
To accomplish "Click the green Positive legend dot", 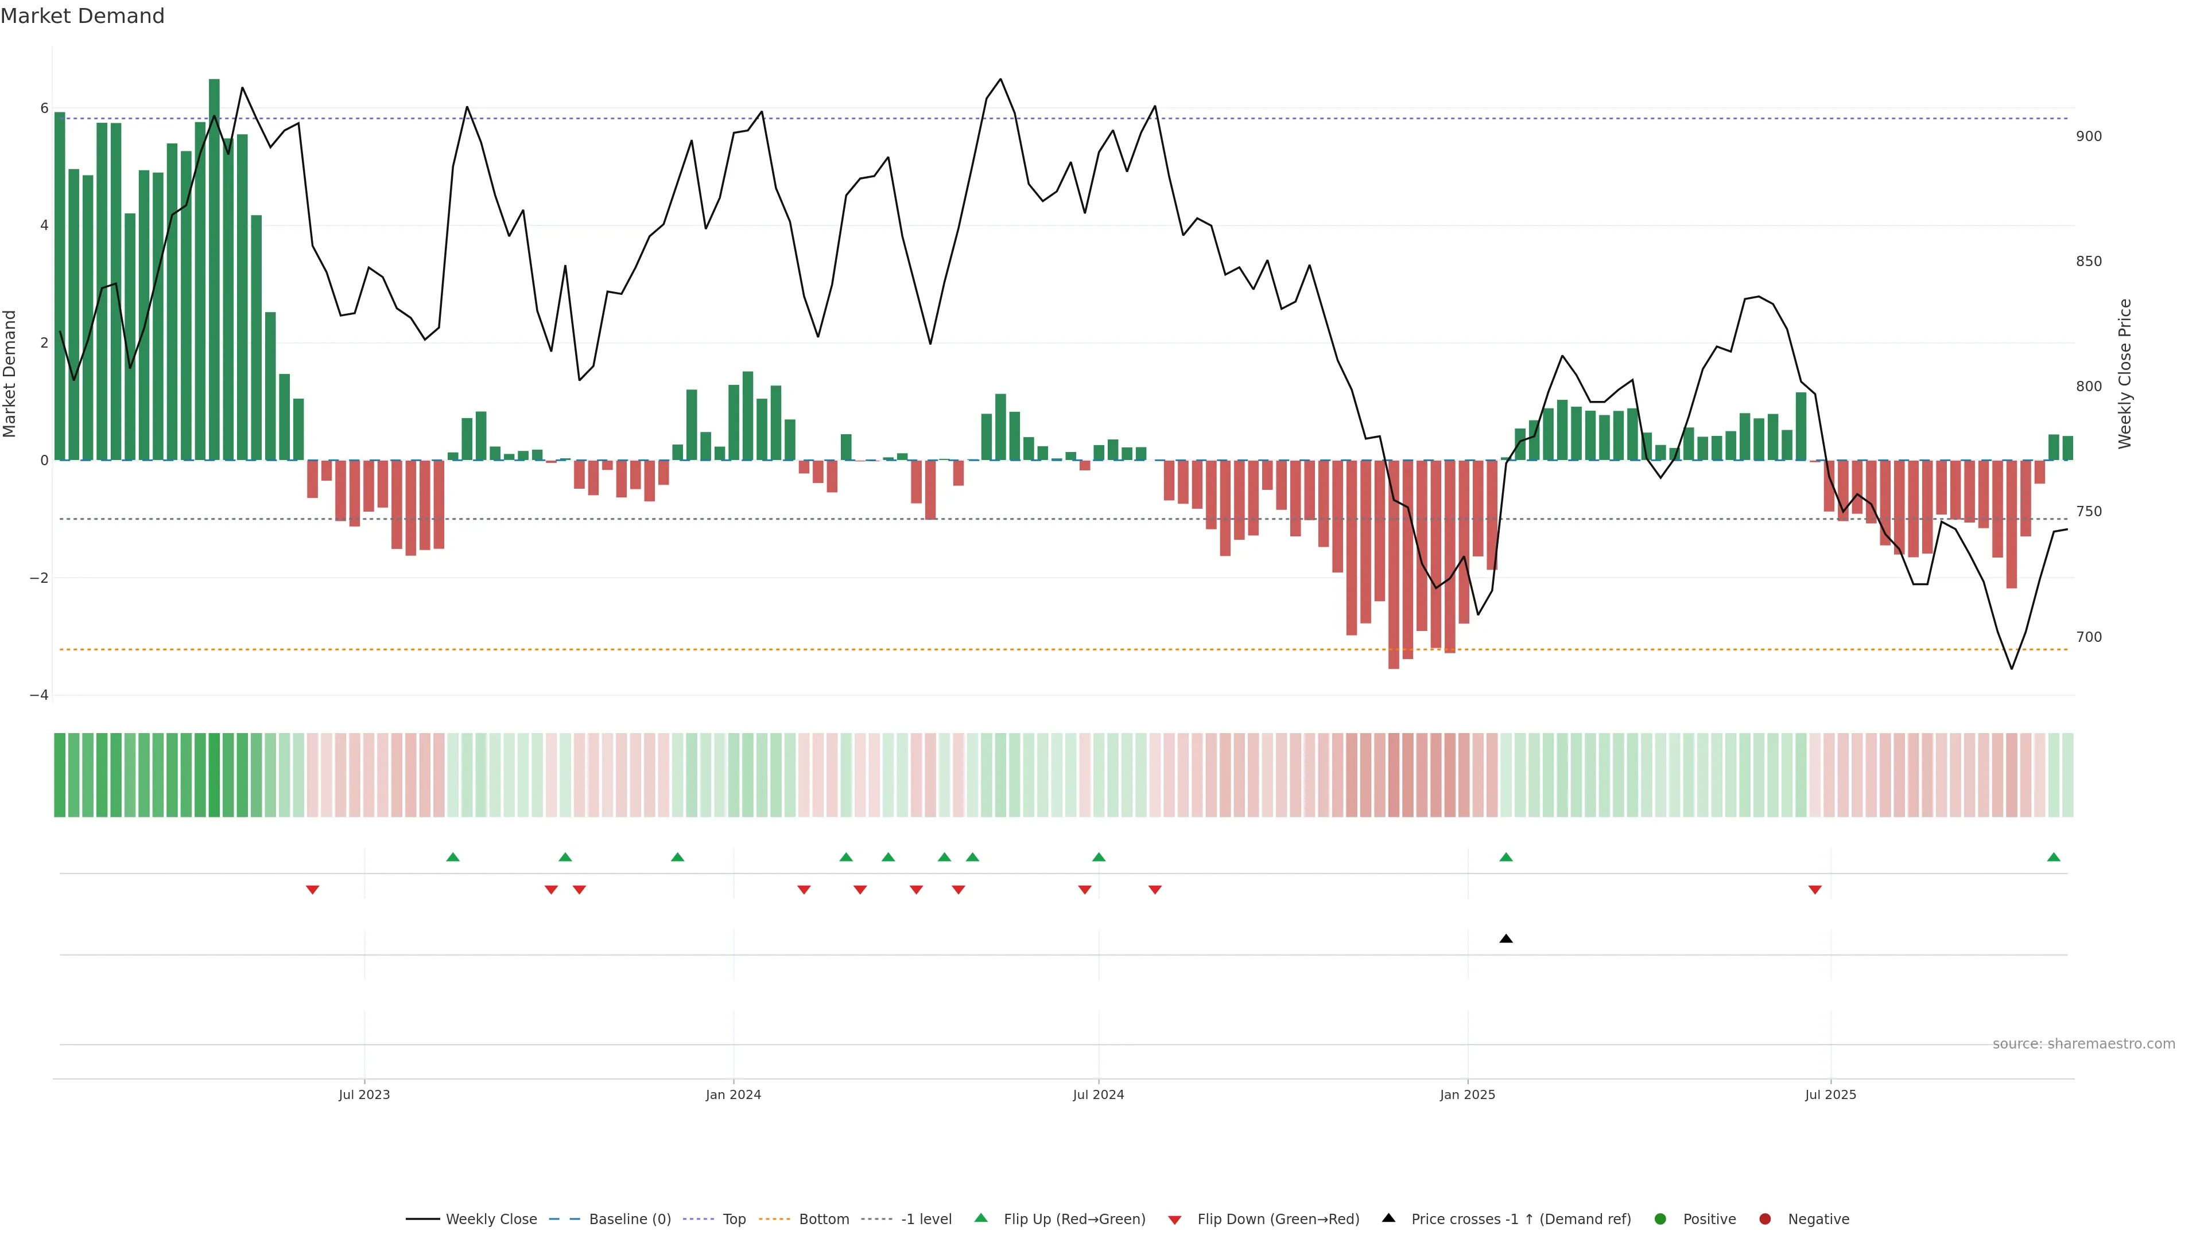I will tap(1660, 1218).
